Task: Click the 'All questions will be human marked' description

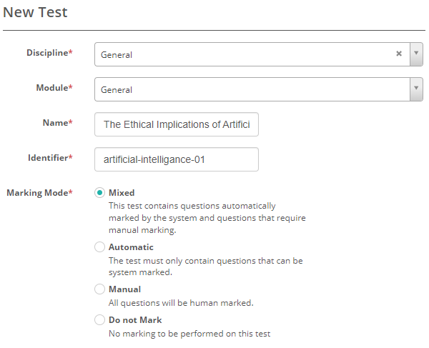Action: coord(181,303)
